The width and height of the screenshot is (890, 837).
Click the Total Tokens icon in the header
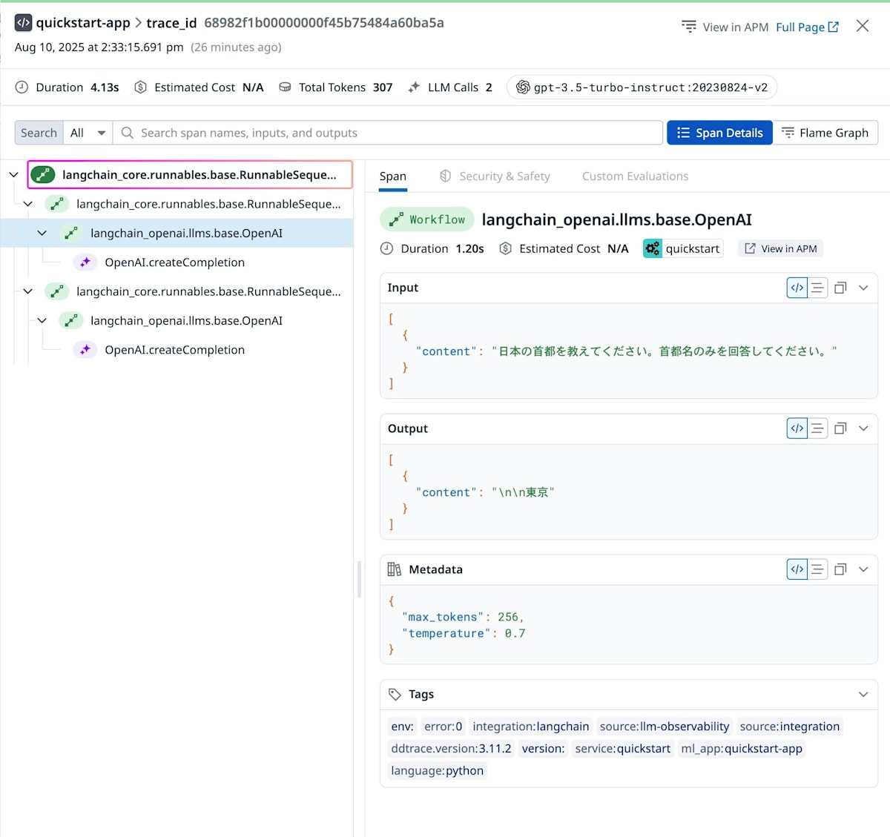point(285,87)
